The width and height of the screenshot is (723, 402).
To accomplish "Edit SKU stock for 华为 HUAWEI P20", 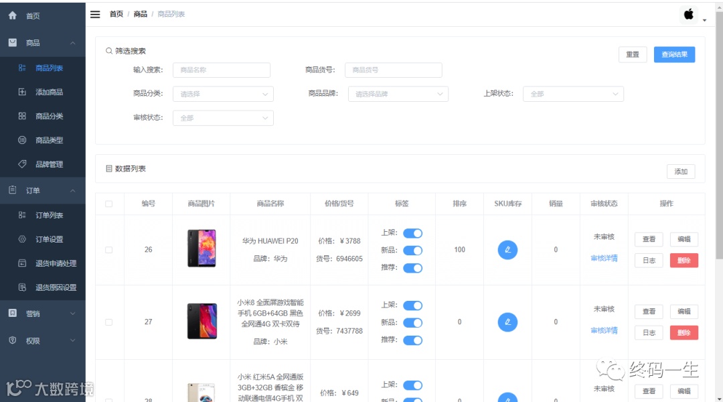I will 507,250.
